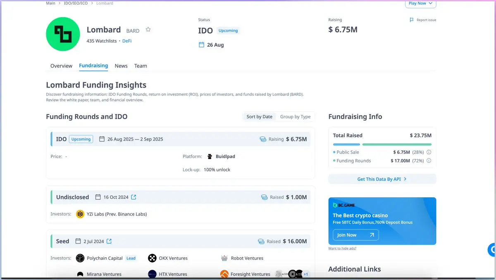496x280 pixels.
Task: Click the Polychain Capital investor name
Action: (x=105, y=258)
